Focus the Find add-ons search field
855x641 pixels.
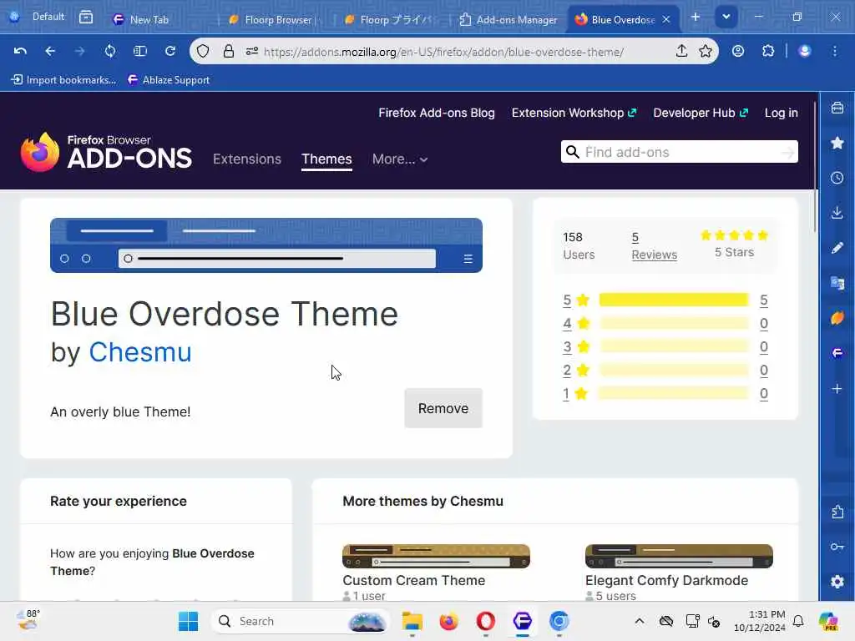coord(680,152)
